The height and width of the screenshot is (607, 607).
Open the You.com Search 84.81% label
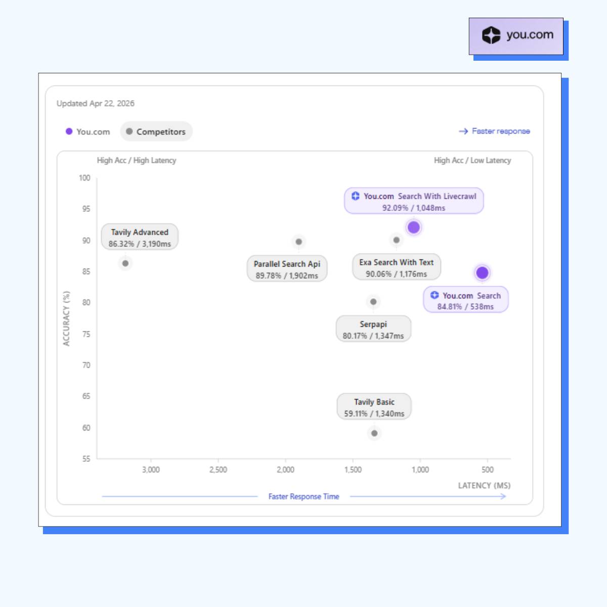tap(466, 299)
